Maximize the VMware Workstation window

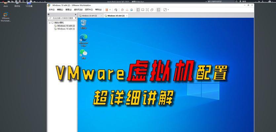click(248, 5)
